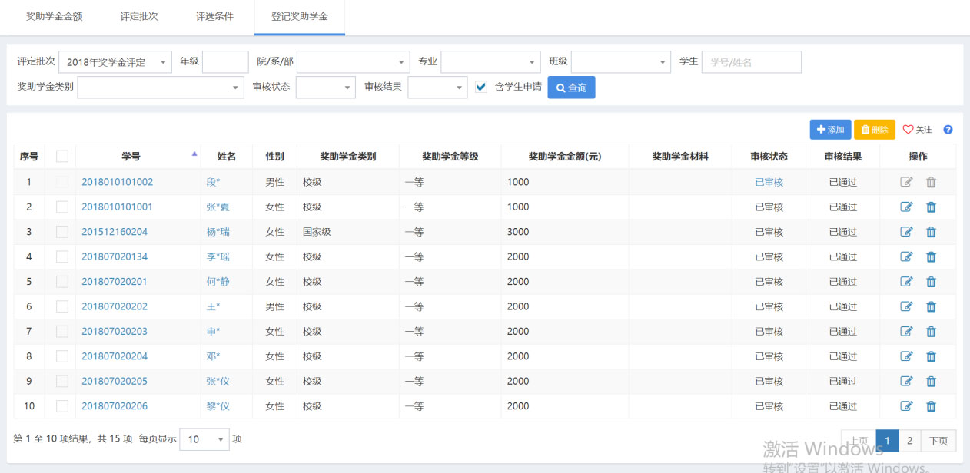
Task: Click the blue help question mark icon
Action: pos(948,130)
